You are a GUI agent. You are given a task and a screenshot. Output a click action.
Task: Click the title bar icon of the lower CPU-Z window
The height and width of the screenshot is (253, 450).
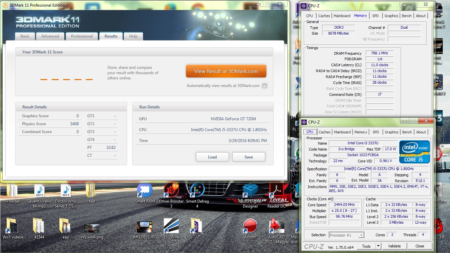304,122
